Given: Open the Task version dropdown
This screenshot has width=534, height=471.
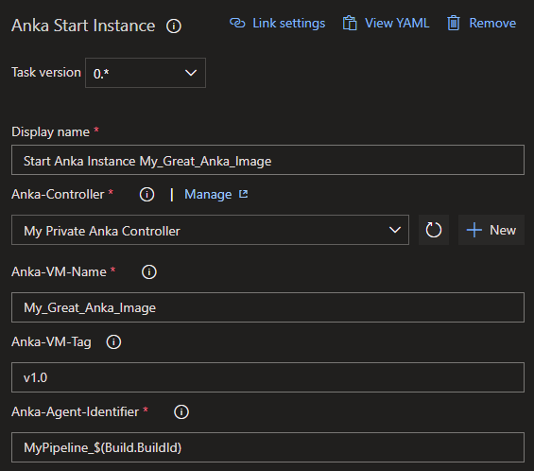Looking at the screenshot, I should [x=146, y=73].
